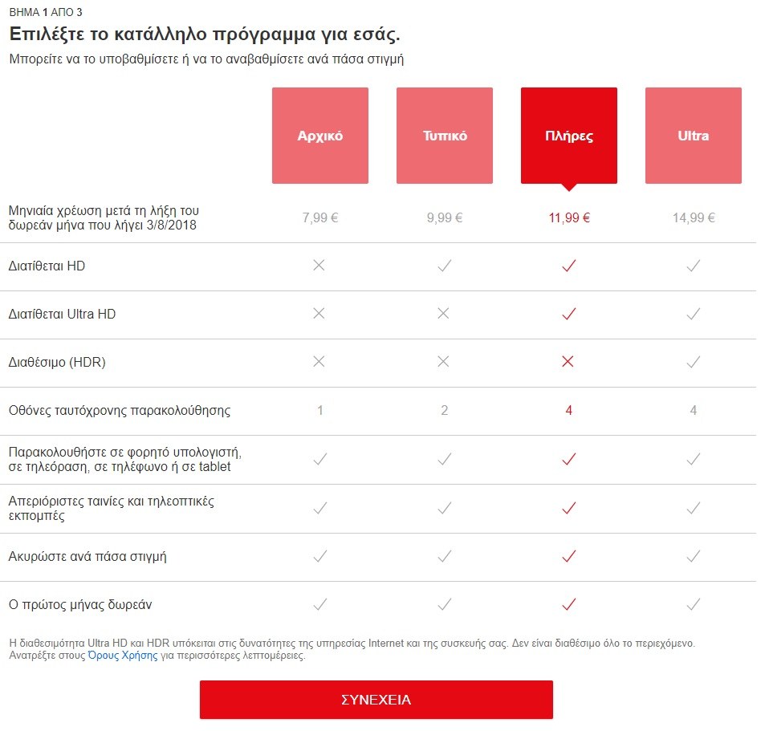Click Αρχικό's checkmark in Απεριόριστες ταινίες row
Image resolution: width=765 pixels, height=731 pixels.
pyautogui.click(x=319, y=508)
